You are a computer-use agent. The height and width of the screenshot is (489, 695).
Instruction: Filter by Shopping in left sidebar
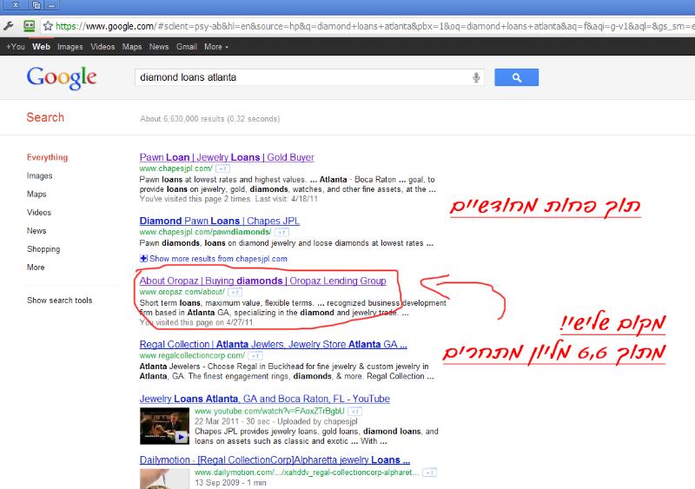point(43,249)
